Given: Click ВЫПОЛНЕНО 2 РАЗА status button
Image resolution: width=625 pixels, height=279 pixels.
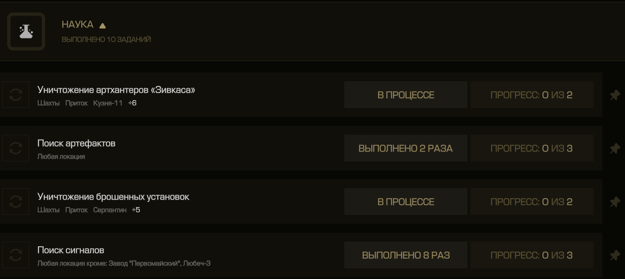Looking at the screenshot, I should [x=406, y=148].
